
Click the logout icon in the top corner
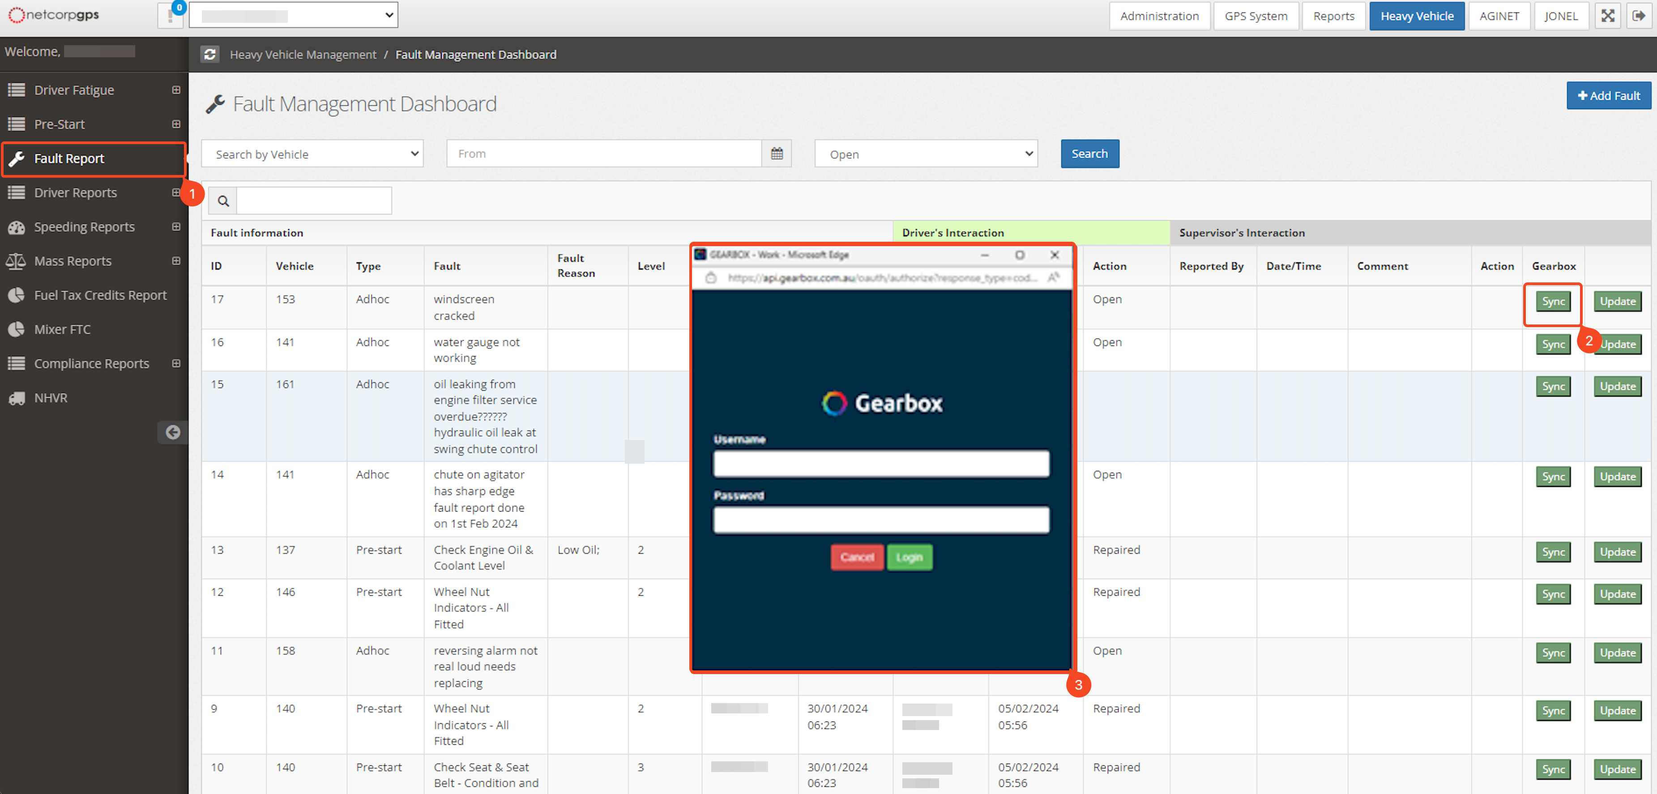tap(1639, 16)
